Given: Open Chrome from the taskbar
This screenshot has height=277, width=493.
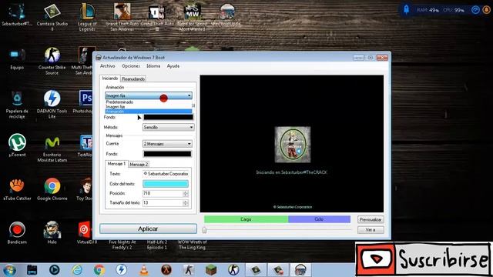Looking at the screenshot, I should pyautogui.click(x=99, y=270).
